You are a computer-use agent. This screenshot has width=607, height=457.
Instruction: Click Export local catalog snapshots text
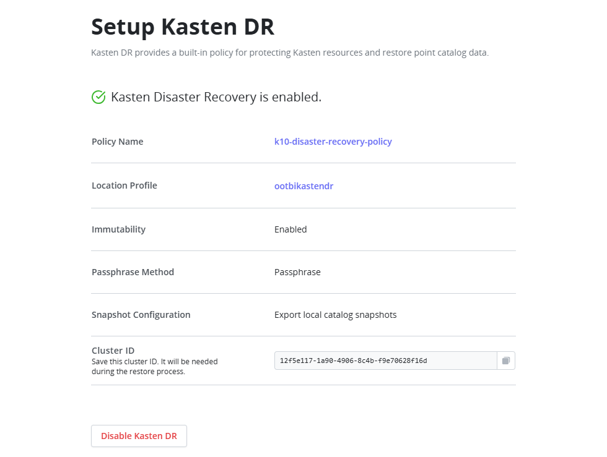click(336, 314)
